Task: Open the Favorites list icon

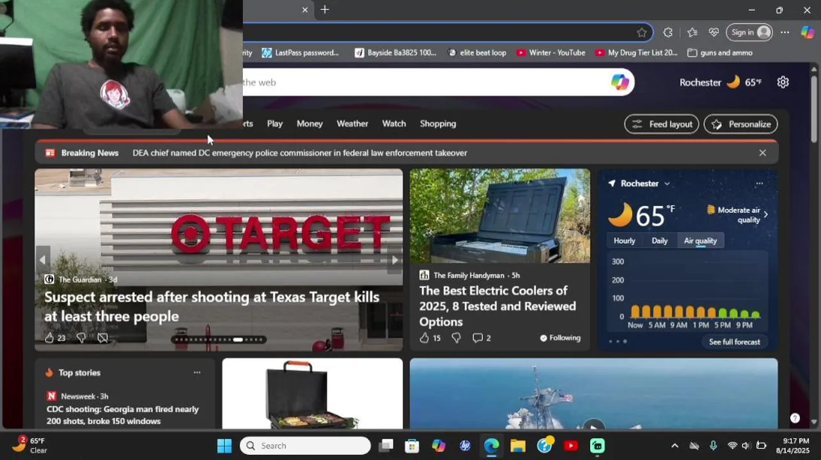Action: click(692, 33)
